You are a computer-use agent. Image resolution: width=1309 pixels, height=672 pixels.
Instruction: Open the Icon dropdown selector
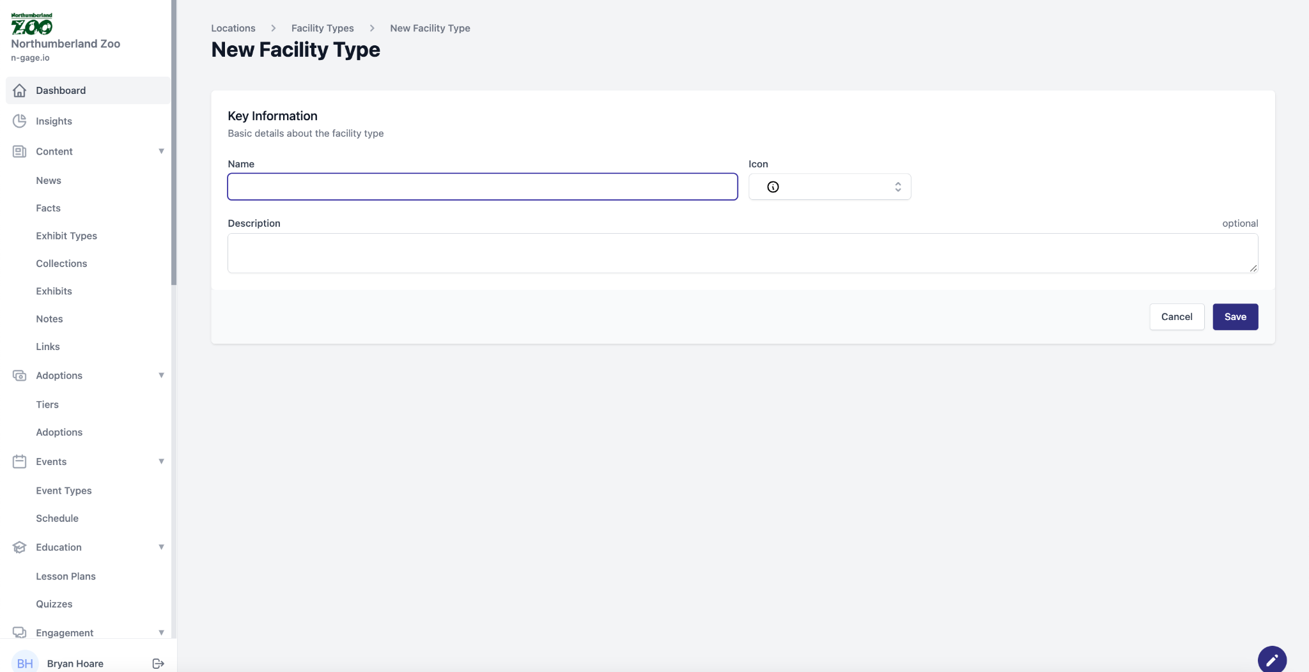(x=830, y=187)
